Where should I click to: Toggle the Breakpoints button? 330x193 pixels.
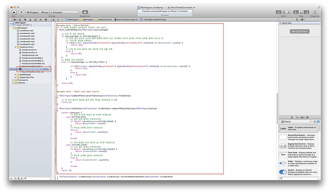click(85, 12)
